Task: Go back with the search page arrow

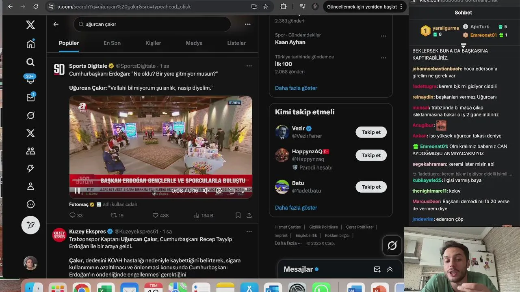Action: point(56,24)
